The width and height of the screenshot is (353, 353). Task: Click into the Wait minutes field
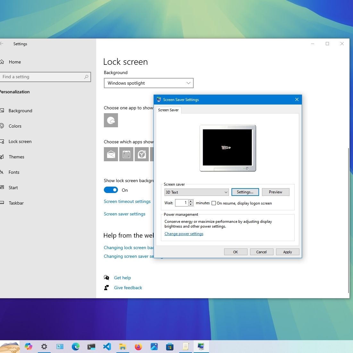coord(181,203)
